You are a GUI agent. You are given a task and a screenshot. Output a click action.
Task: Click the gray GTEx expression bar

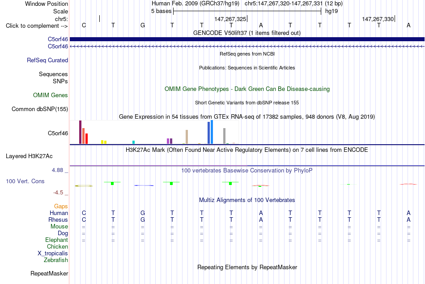[224, 136]
